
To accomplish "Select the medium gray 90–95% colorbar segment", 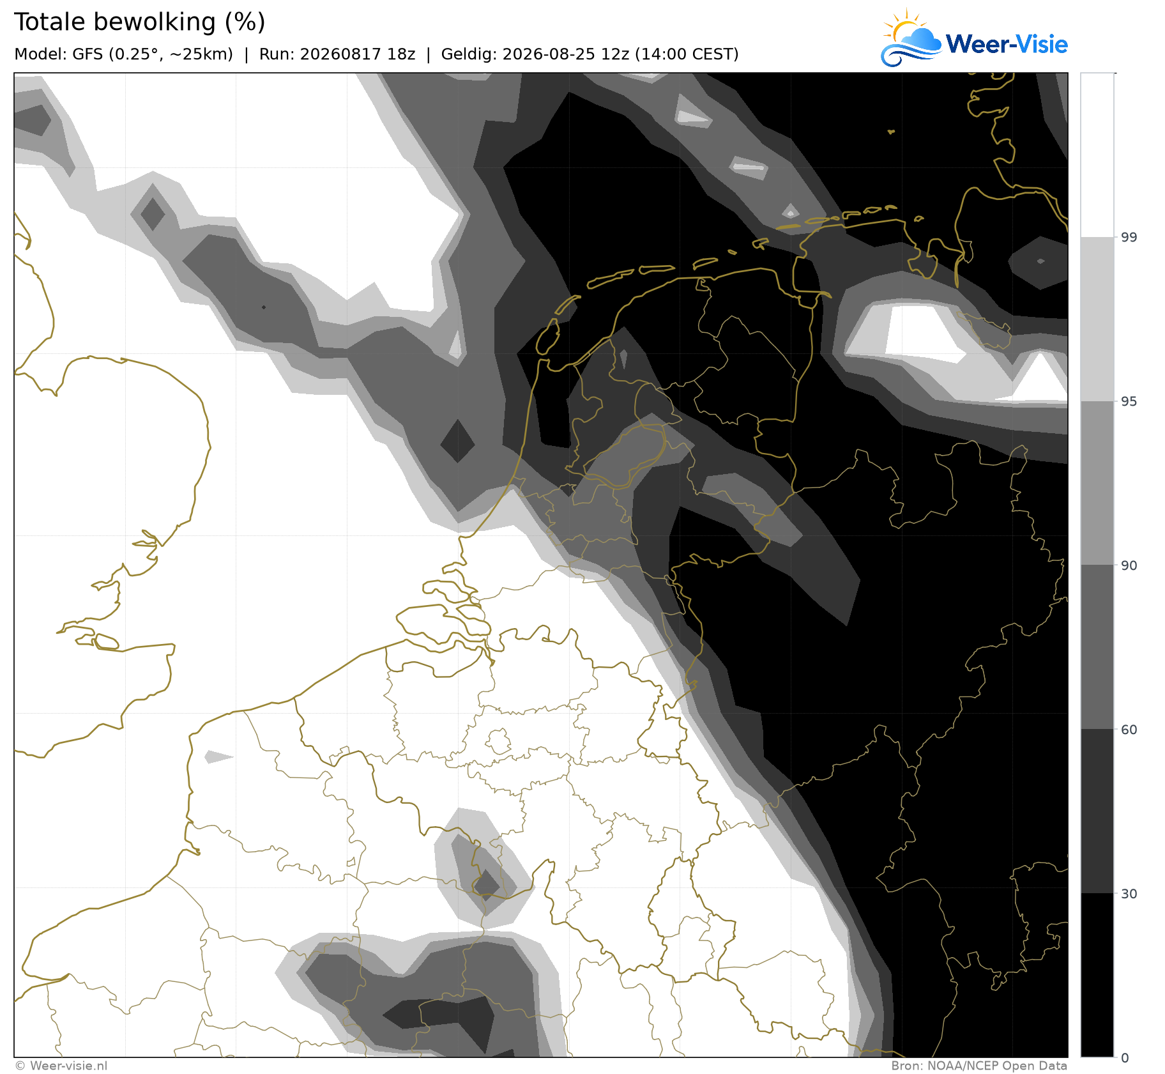I will [1097, 483].
